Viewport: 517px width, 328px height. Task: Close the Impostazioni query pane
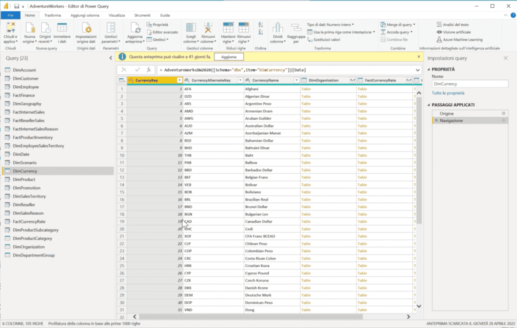(506, 58)
